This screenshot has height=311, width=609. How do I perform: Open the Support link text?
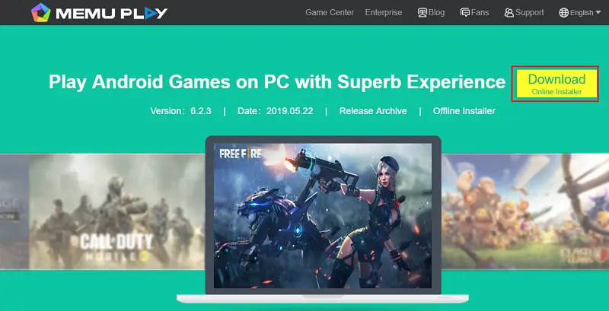[529, 12]
